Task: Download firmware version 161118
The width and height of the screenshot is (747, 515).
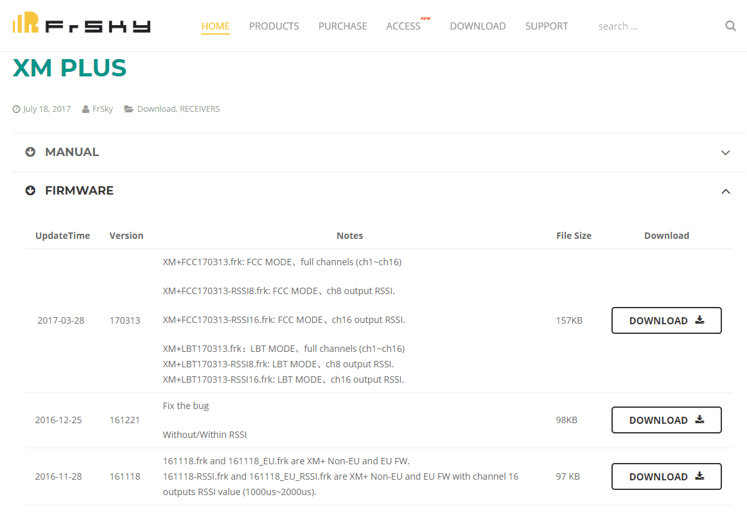Action: click(x=667, y=476)
